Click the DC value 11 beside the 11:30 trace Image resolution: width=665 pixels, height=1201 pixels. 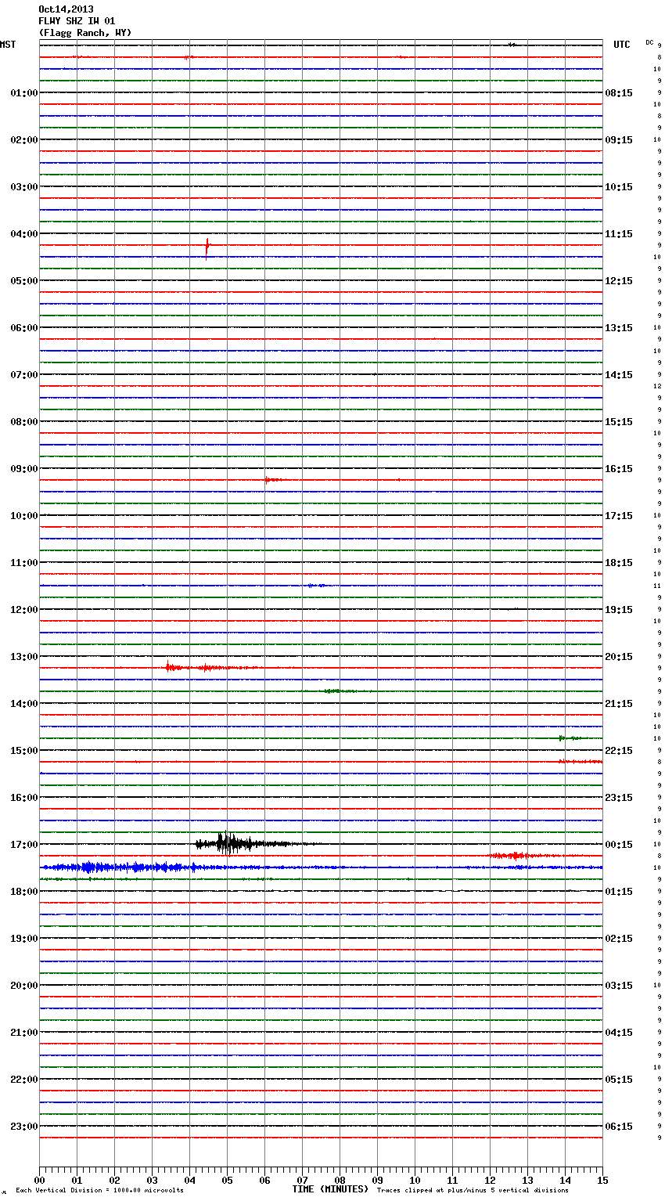pyautogui.click(x=657, y=586)
